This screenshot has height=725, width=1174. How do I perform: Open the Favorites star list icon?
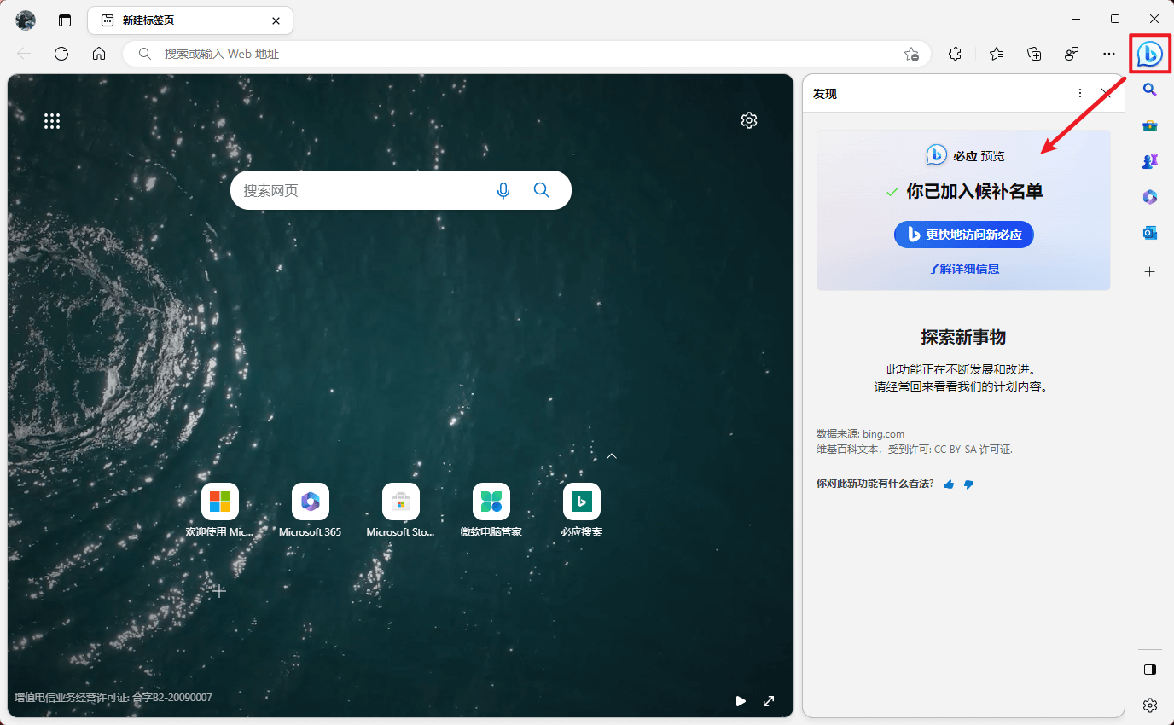click(996, 54)
